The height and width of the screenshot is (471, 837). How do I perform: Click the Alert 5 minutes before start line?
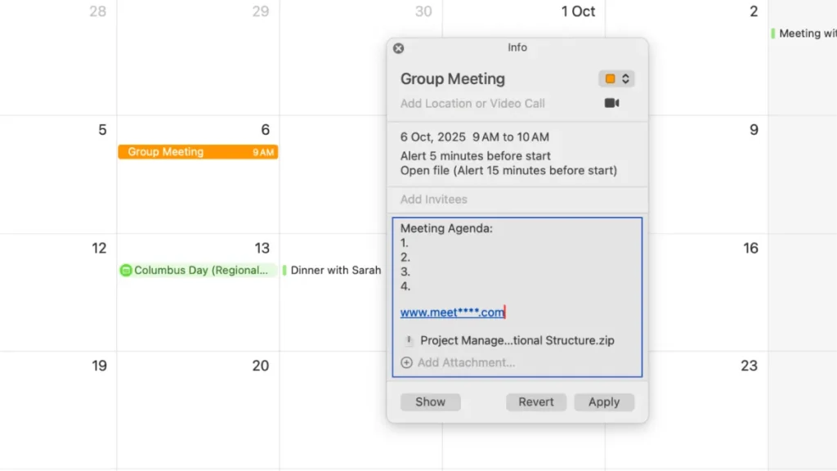[476, 156]
